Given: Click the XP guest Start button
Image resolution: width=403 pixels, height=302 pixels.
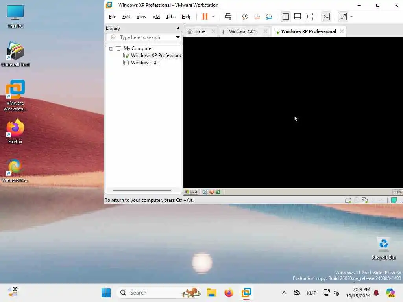Looking at the screenshot, I should point(191,192).
